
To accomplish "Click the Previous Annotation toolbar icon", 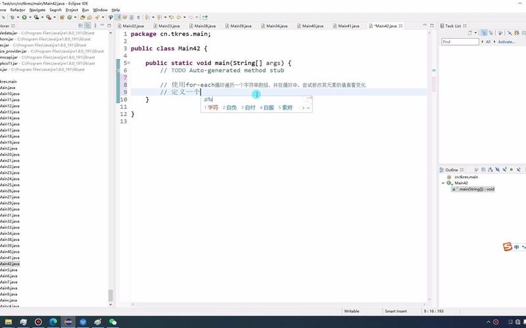I will (x=159, y=18).
